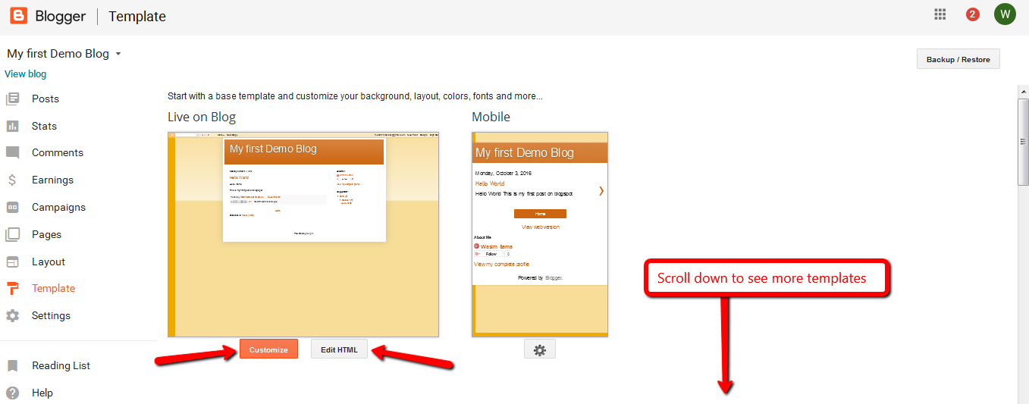Open Campaigns from the sidebar

(x=58, y=207)
